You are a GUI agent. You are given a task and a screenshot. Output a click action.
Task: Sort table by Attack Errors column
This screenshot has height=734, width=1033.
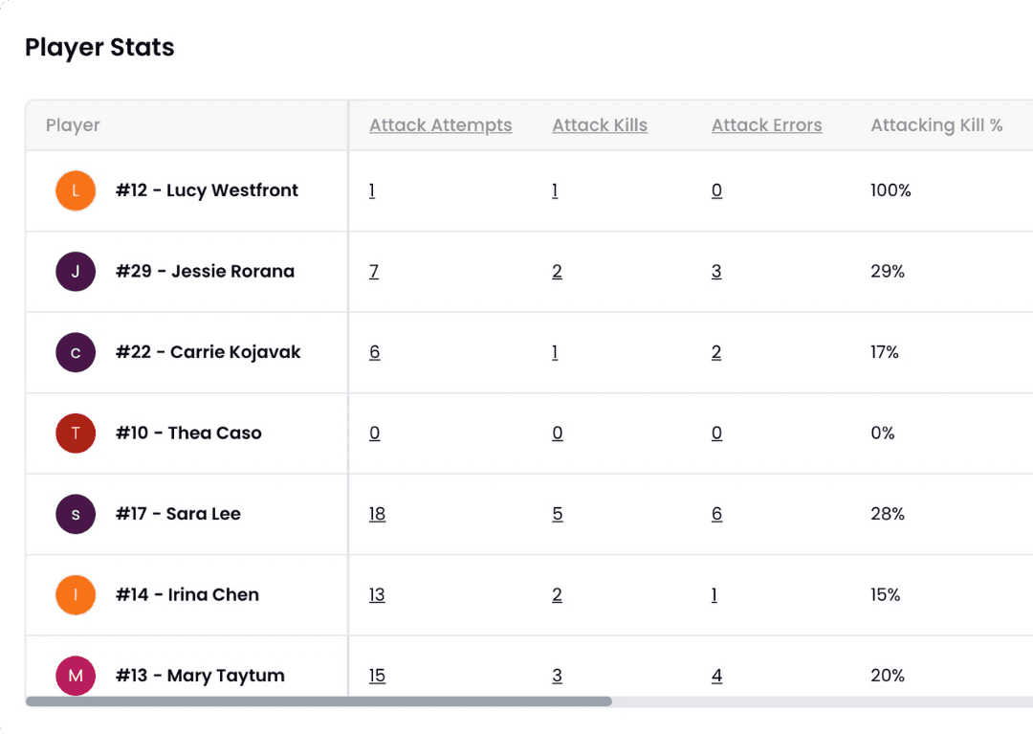click(x=766, y=124)
